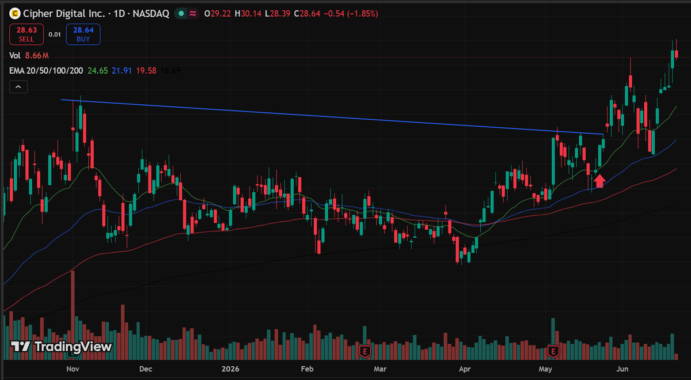Image resolution: width=691 pixels, height=380 pixels.
Task: Click the 2026 label on time axis
Action: click(x=230, y=368)
